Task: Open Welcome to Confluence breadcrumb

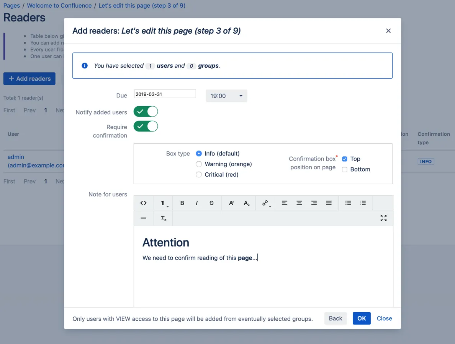Action: point(59,5)
